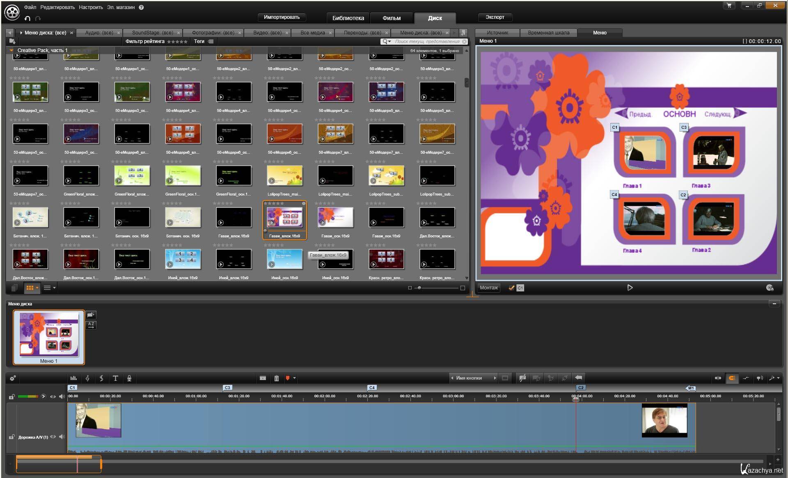Collapse Creative Pack, часть 1 group

point(11,50)
